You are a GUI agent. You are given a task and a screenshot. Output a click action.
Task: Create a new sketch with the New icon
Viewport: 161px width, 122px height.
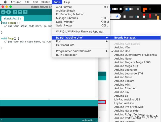[15, 12]
